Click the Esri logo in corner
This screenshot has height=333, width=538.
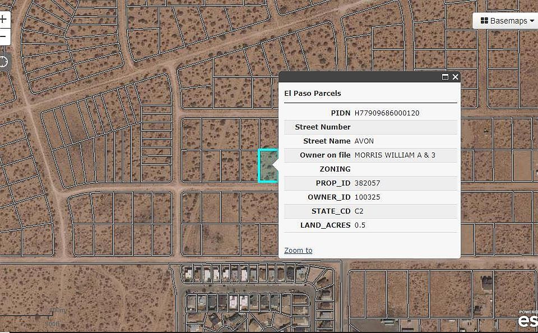pyautogui.click(x=528, y=320)
